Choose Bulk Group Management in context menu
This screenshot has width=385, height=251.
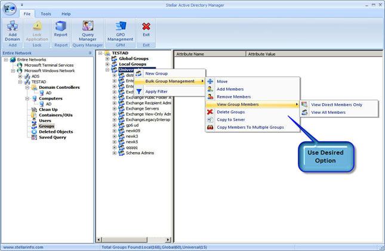(x=170, y=81)
